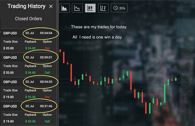
Task: Select the GBP-USD order at 00:31:46
Action: coord(28,106)
